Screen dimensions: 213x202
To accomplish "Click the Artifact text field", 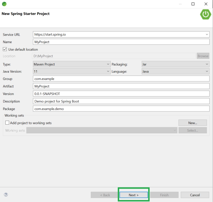I will pyautogui.click(x=121, y=86).
